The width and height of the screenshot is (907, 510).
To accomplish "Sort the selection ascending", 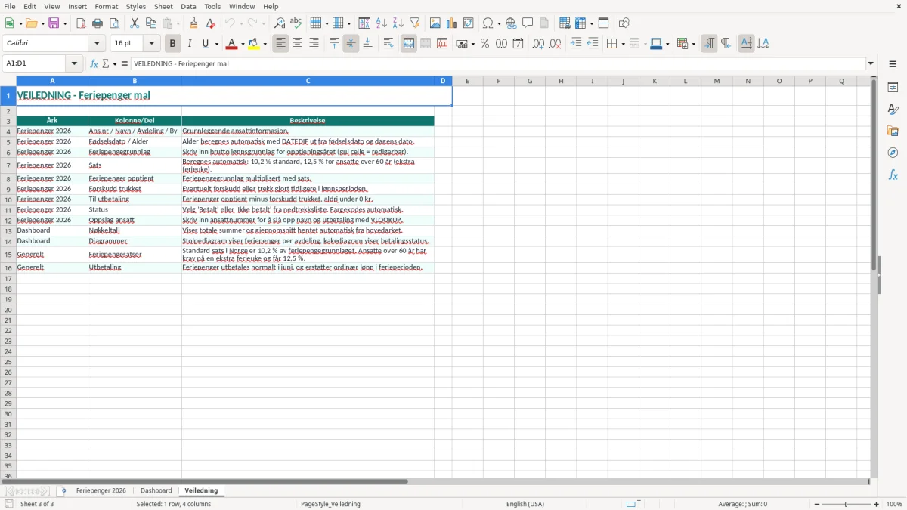I will click(x=381, y=23).
